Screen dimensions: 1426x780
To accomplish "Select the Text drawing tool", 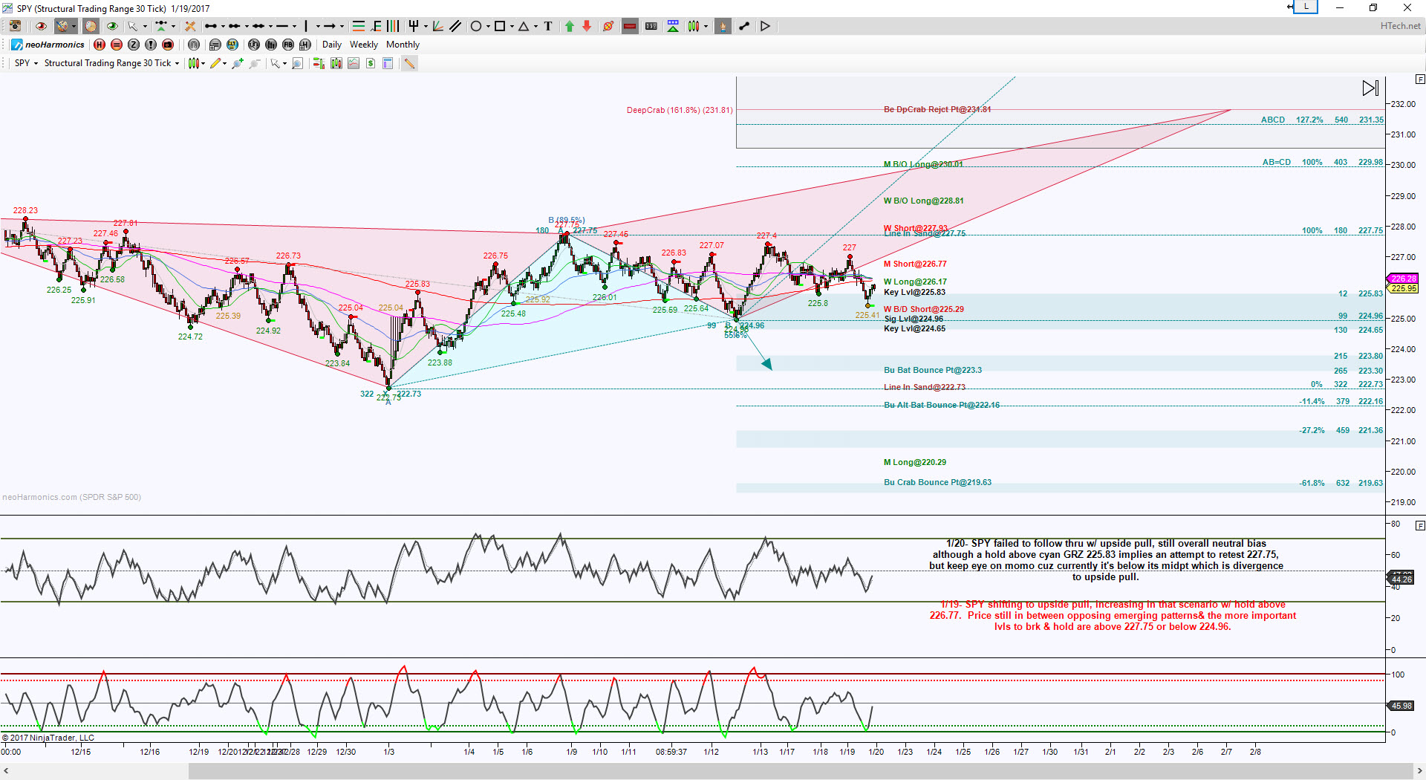I will (x=548, y=26).
